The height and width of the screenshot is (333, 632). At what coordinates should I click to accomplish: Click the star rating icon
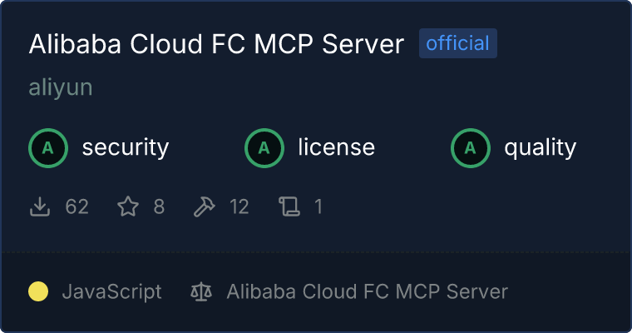point(127,206)
